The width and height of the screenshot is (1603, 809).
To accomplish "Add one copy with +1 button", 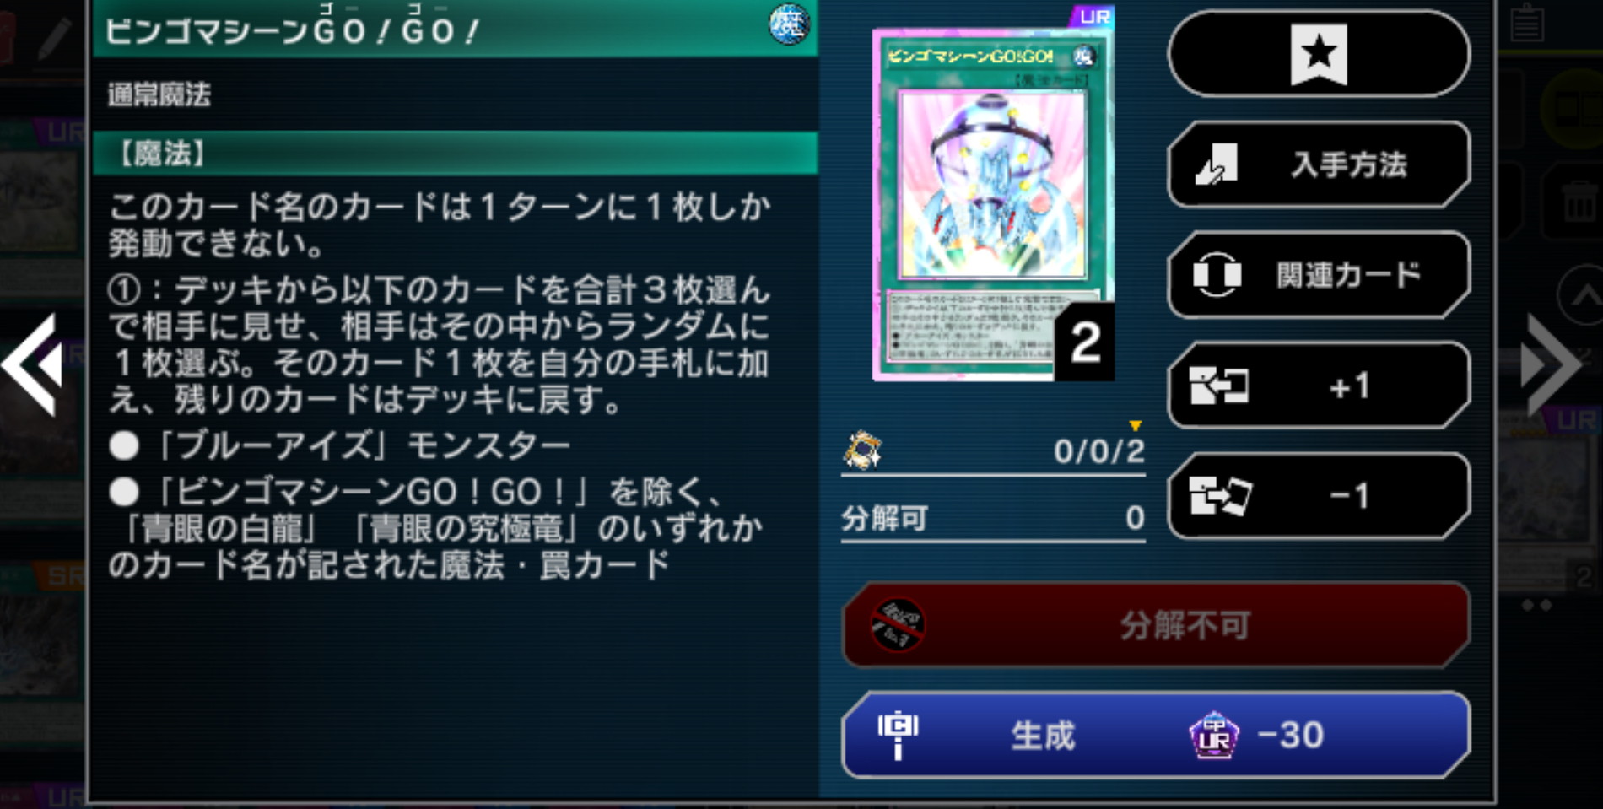I will click(1319, 386).
